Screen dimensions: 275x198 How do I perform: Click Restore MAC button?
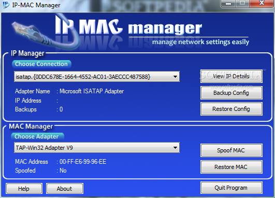point(231,167)
